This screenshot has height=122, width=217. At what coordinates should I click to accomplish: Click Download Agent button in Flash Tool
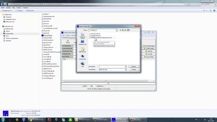point(149,46)
